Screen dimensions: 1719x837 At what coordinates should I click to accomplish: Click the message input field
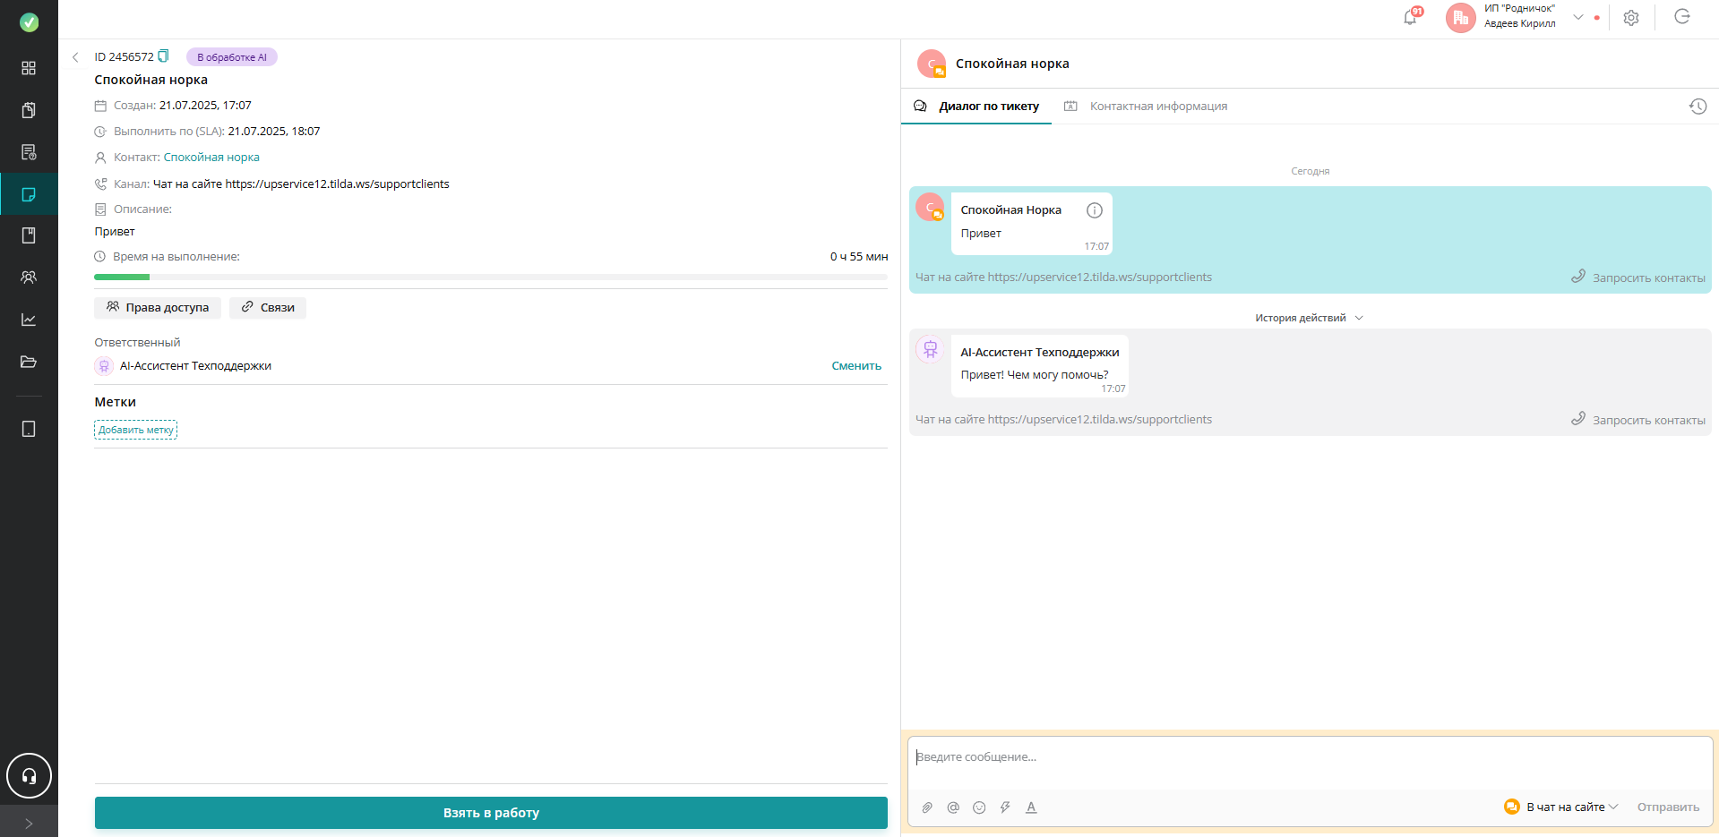click(1310, 763)
